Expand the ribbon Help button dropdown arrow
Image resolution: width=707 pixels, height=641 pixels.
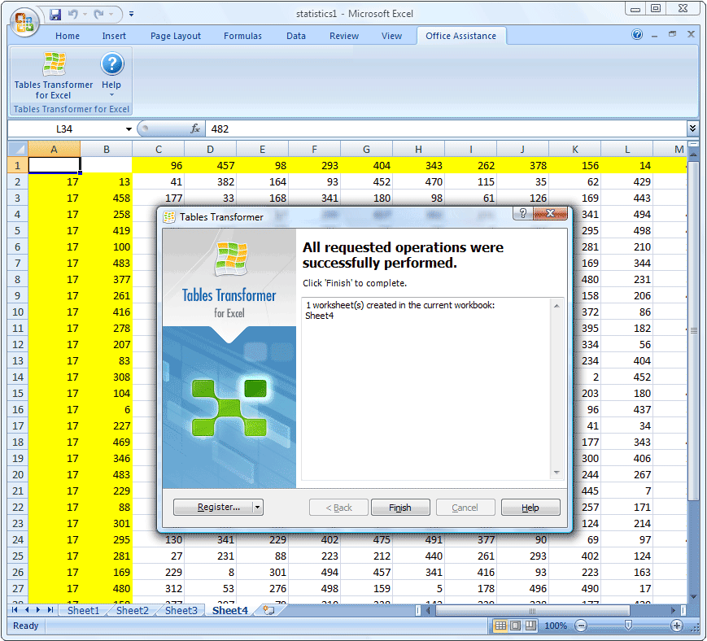(111, 95)
